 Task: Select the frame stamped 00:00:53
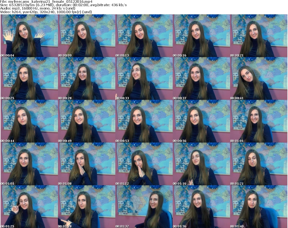(144, 121)
